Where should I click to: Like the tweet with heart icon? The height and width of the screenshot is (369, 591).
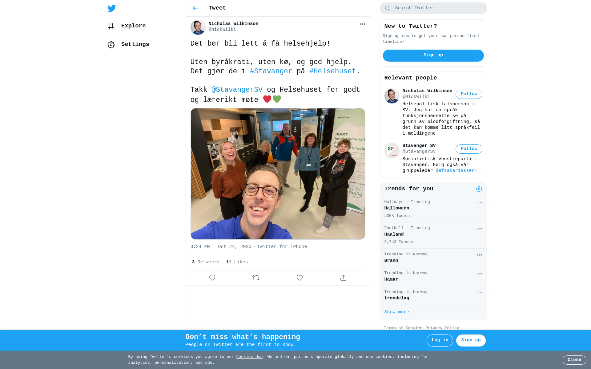point(300,278)
